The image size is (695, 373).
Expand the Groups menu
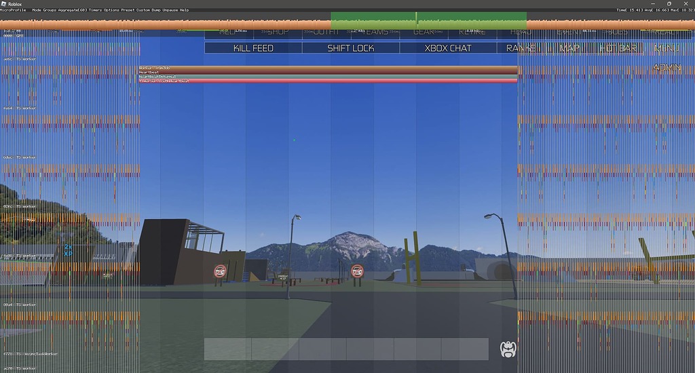click(49, 9)
